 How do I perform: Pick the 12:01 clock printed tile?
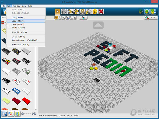point(6,81)
